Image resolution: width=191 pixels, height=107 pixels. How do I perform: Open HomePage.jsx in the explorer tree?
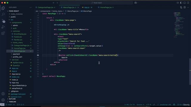coord(19,48)
